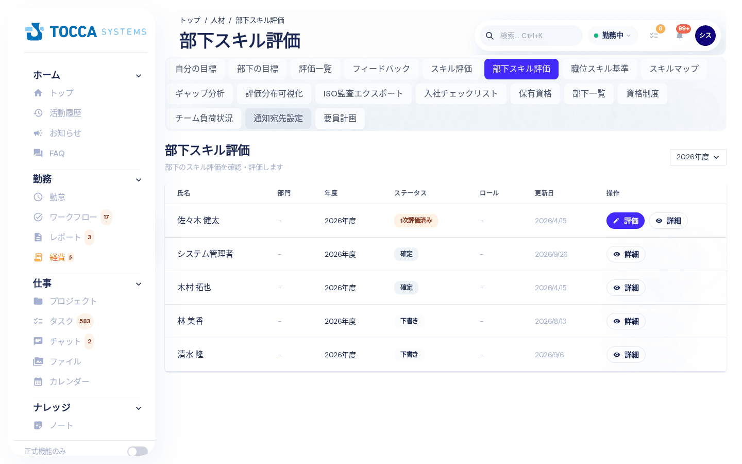Click 評価 button for 佐々木 健太
The width and height of the screenshot is (742, 464).
pyautogui.click(x=626, y=221)
